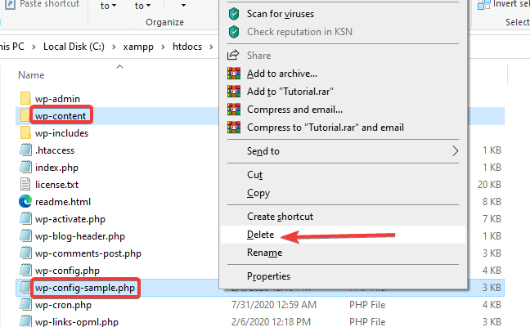Select the readme.html file name
Screen dimensions: 530x327
(63, 202)
